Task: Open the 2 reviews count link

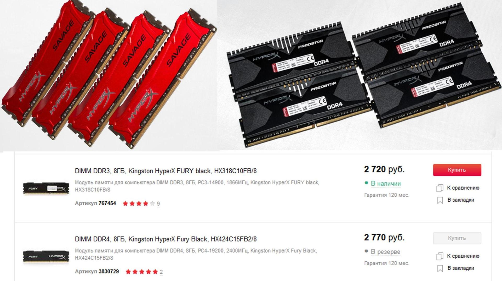Action: point(161,272)
